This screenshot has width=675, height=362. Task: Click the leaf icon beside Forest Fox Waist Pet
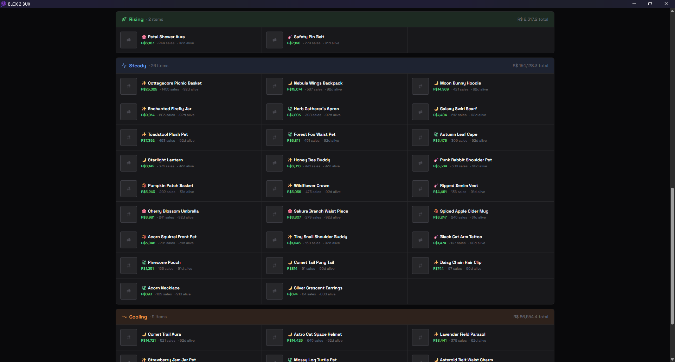click(290, 134)
